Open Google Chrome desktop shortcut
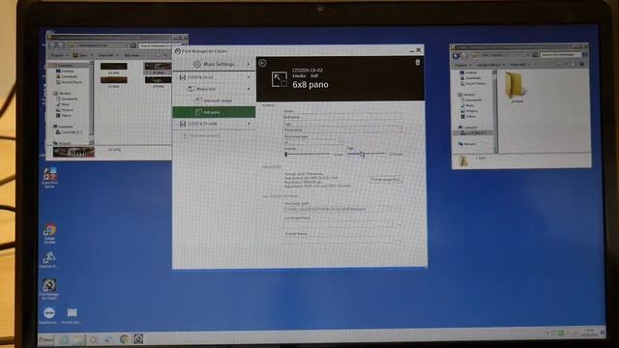 (49, 234)
